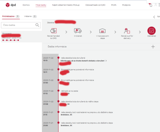The height and width of the screenshot is (132, 160).
Task: Click the search magnifier icon
Action: point(38,25)
